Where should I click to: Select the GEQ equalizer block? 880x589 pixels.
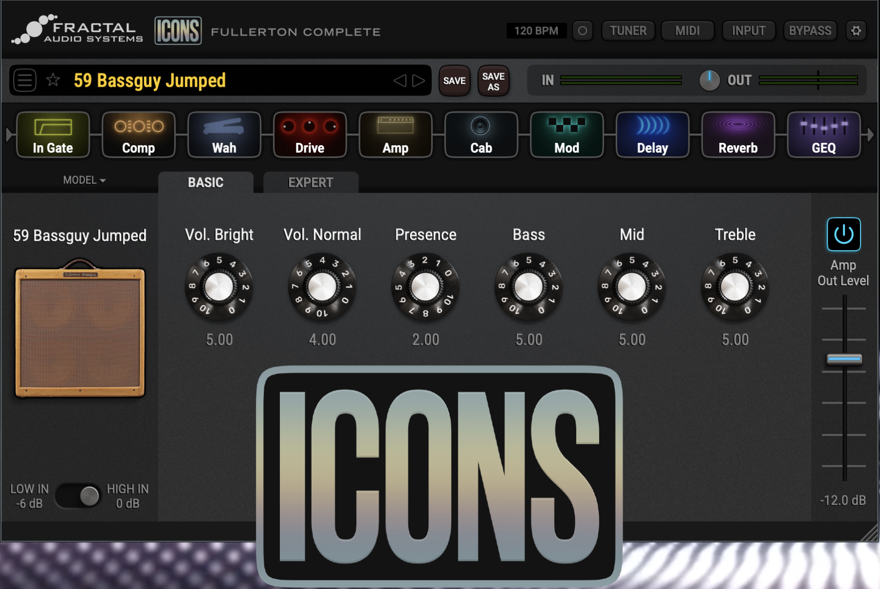[x=823, y=135]
